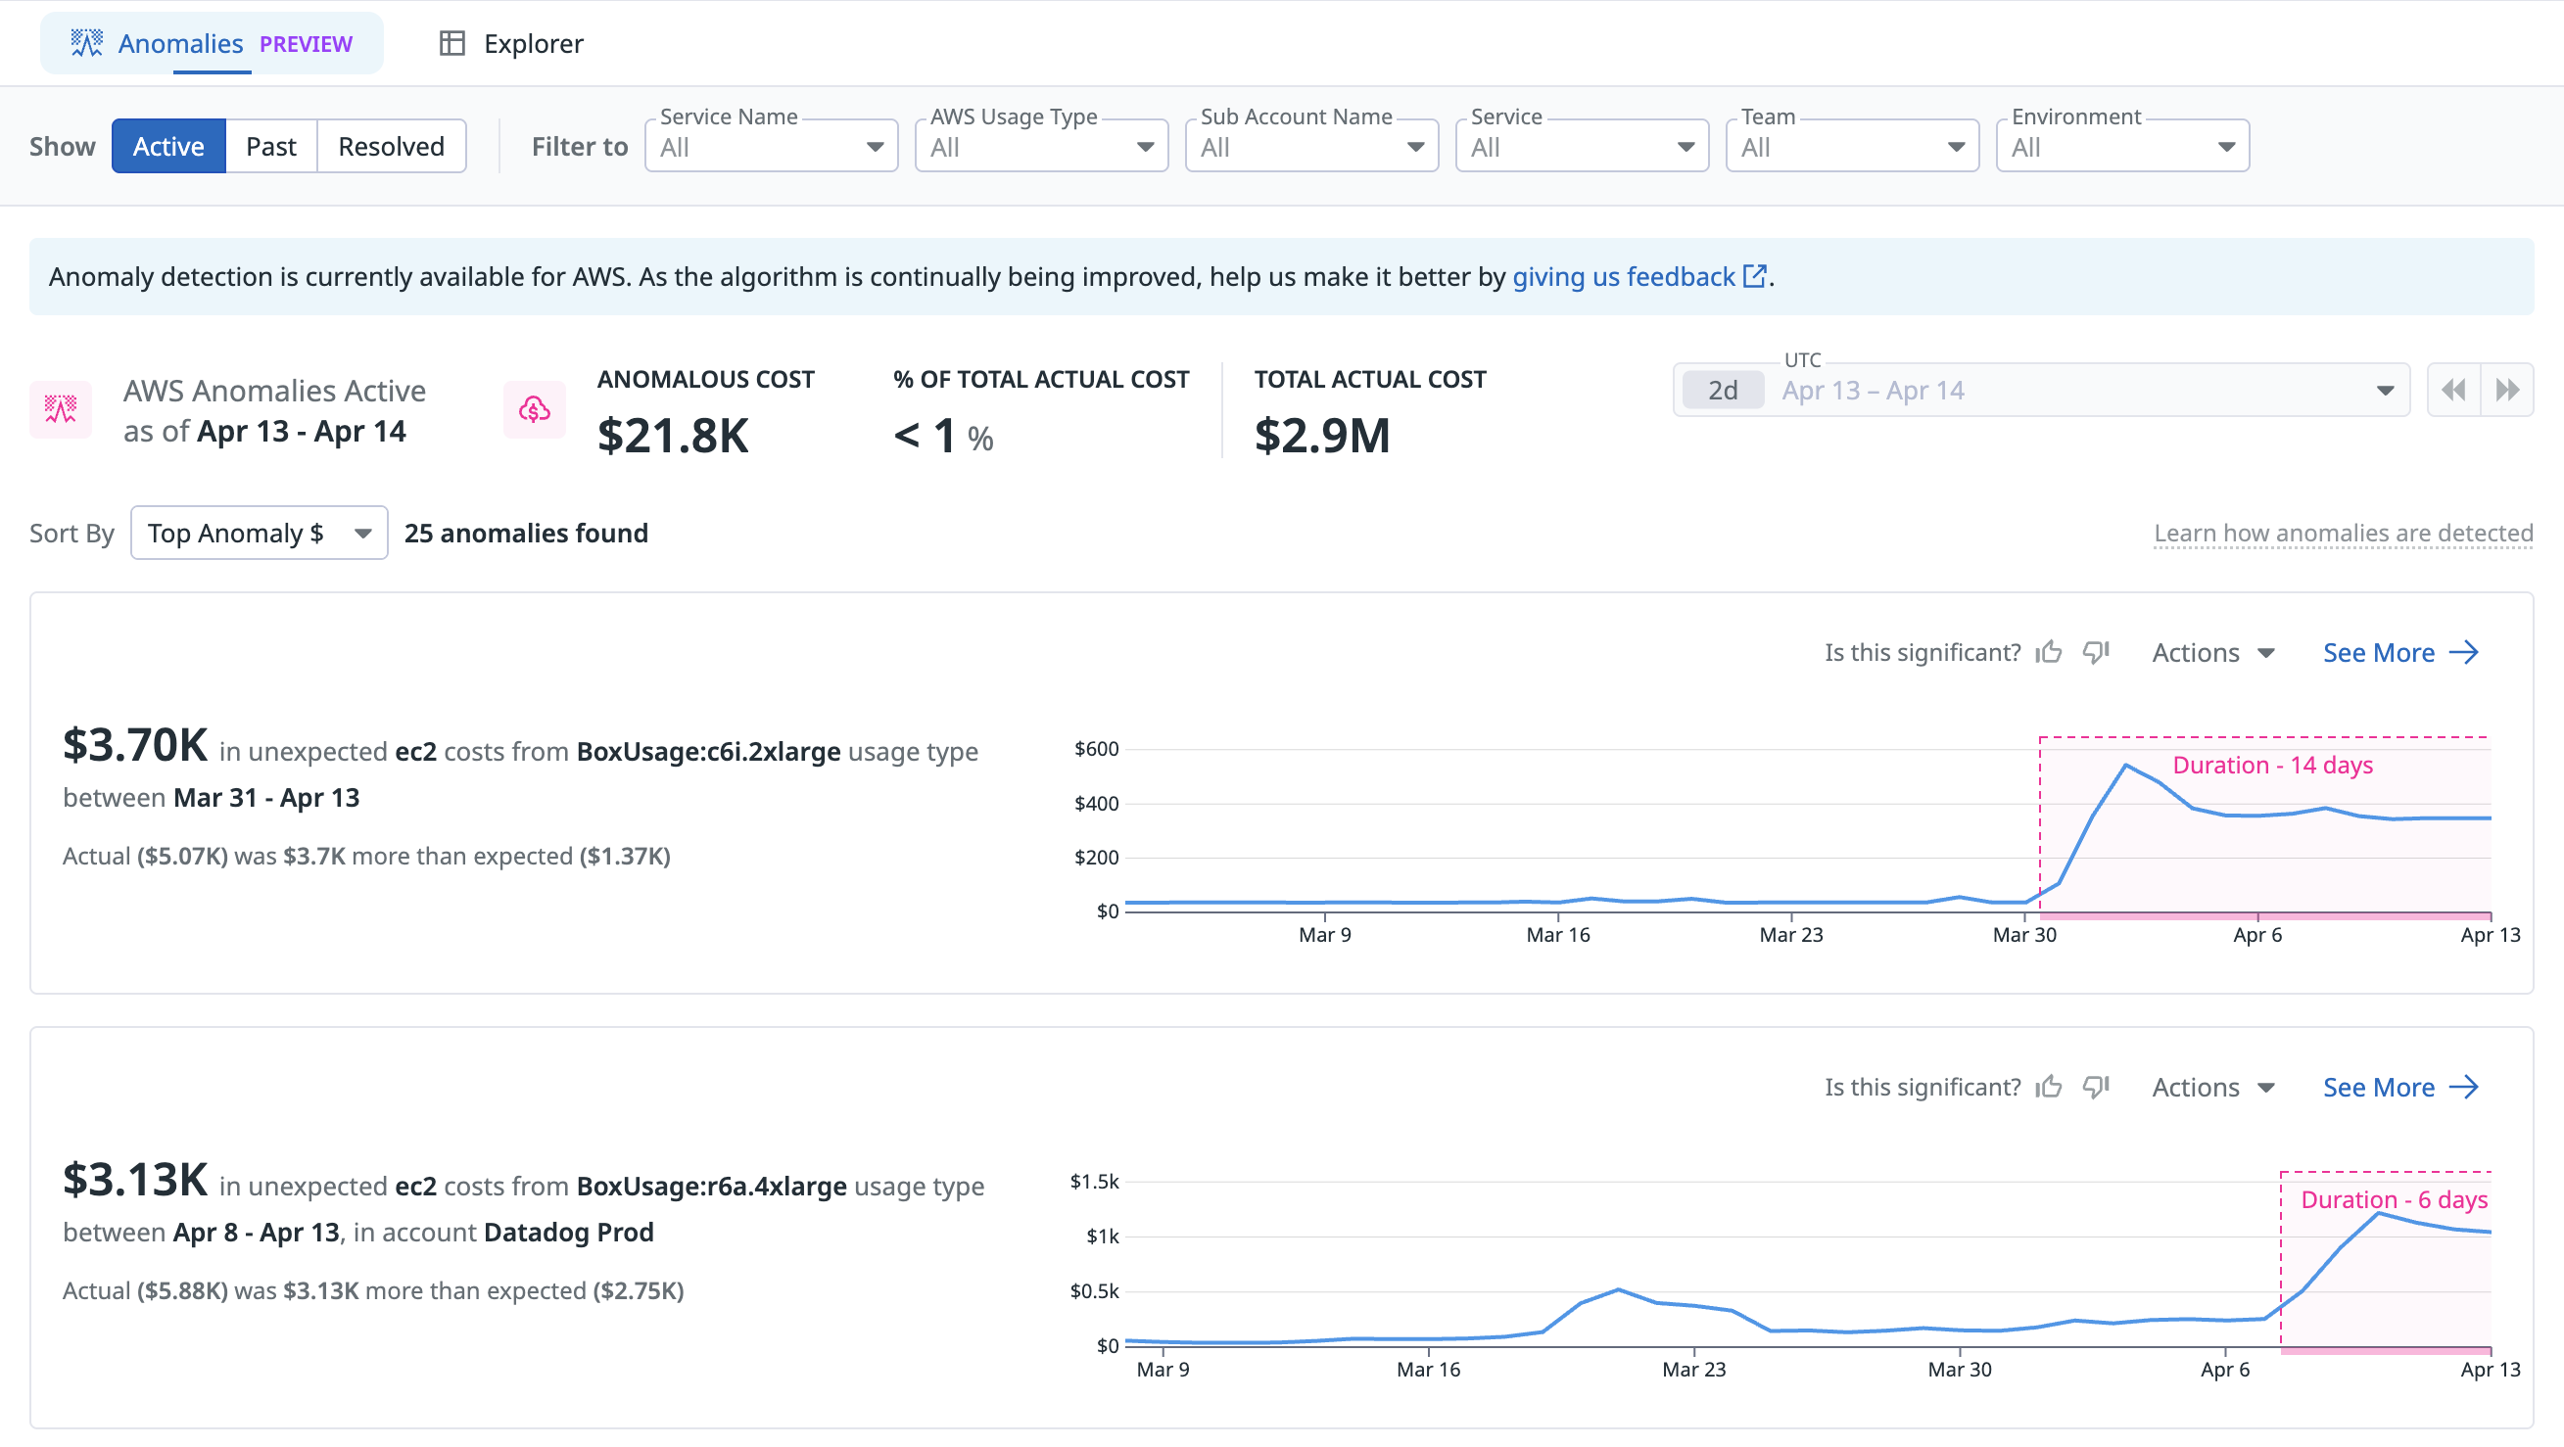Click See More on the r6a.4xlarge anomaly

coord(2399,1087)
